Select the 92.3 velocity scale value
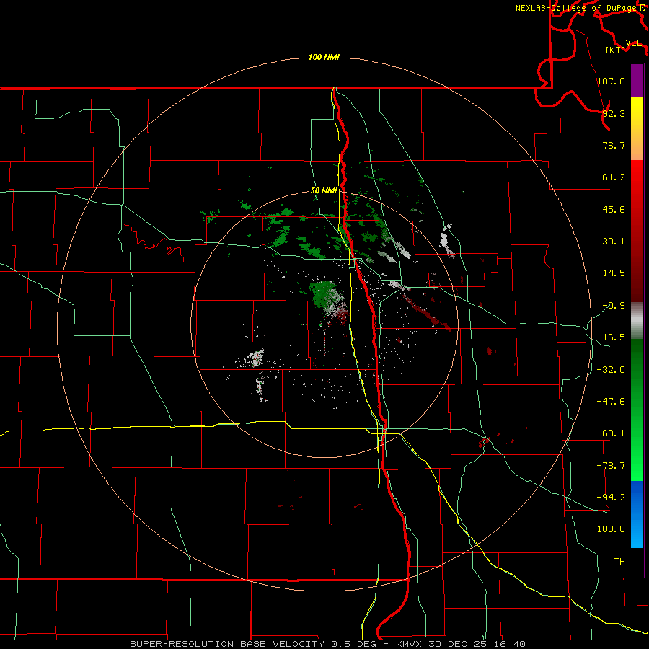Screen dimensions: 649x649 coord(614,113)
